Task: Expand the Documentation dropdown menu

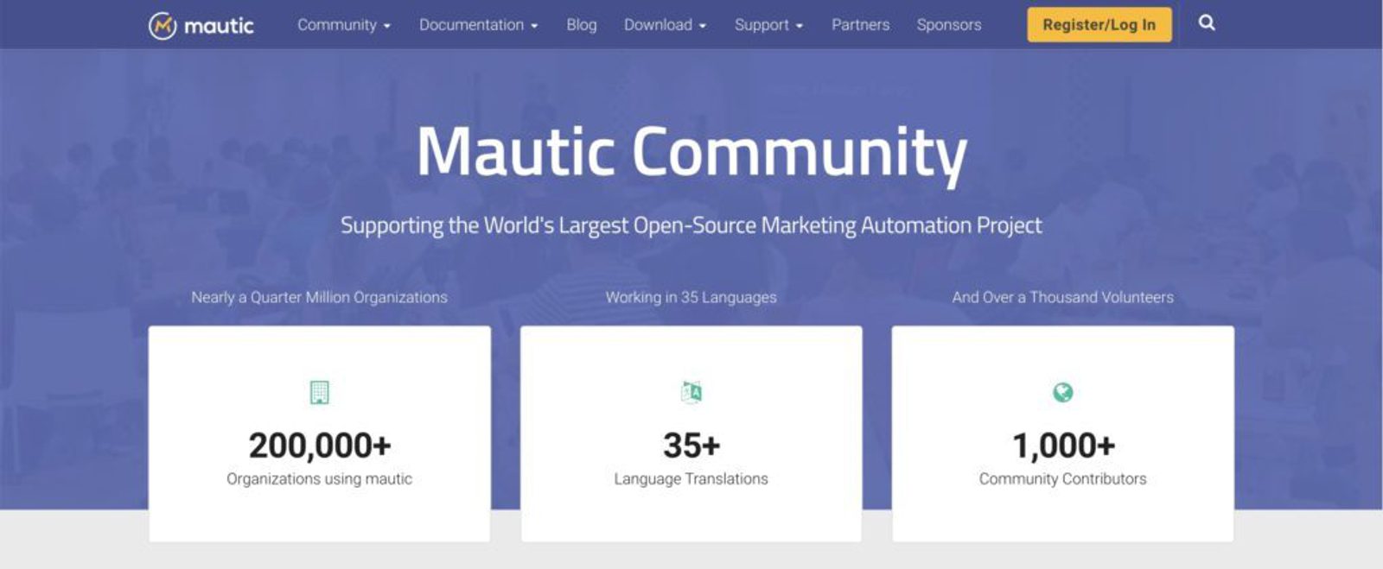Action: pos(478,25)
